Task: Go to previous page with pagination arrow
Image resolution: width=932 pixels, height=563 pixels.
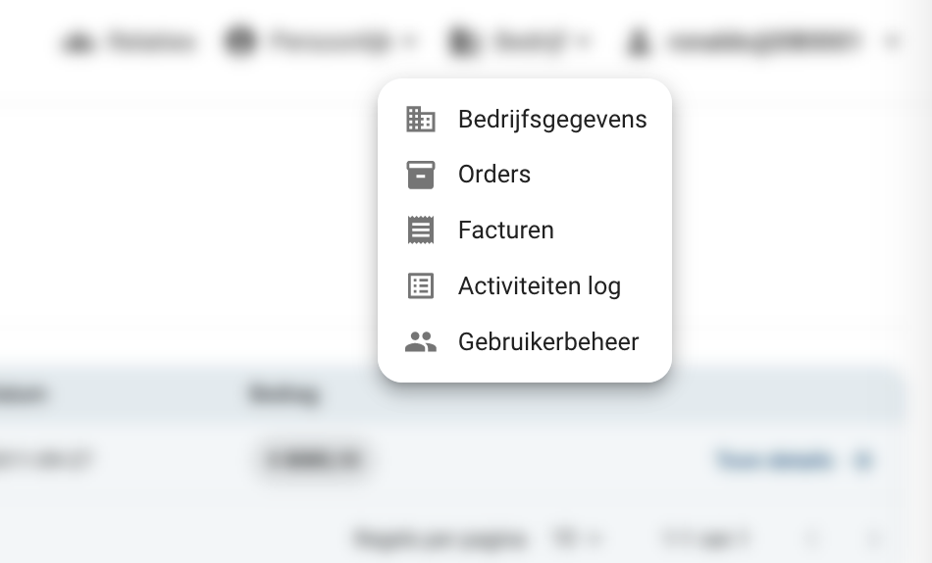Action: 812,538
